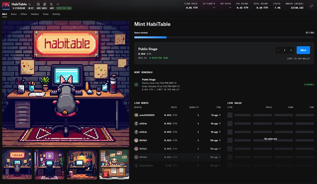Open the 7h ago transaction link arrow
317x184 pixels.
coord(220,115)
